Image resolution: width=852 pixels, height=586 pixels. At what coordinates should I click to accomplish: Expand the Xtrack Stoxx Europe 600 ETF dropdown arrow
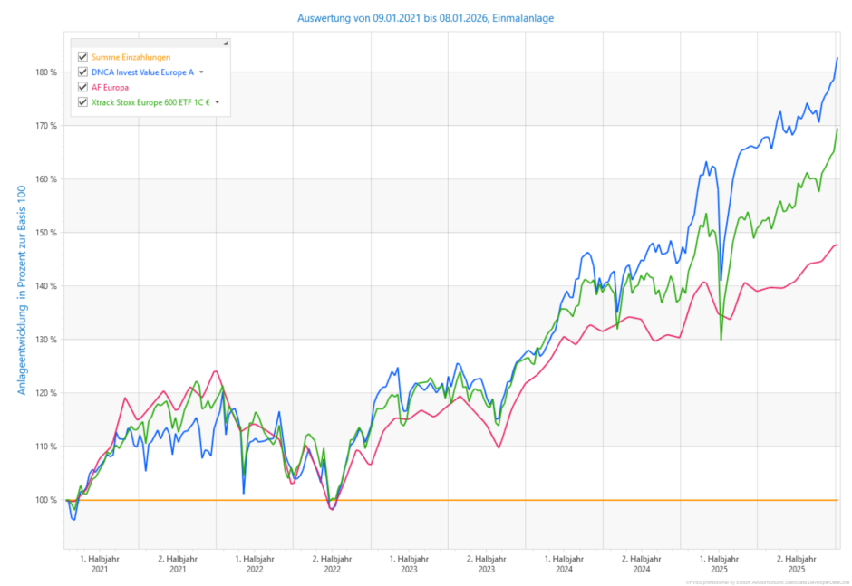[x=218, y=102]
